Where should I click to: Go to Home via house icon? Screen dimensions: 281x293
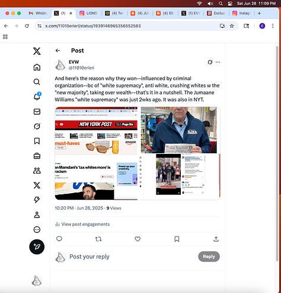(37, 67)
